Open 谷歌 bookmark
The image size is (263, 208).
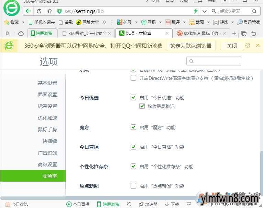(x=66, y=22)
